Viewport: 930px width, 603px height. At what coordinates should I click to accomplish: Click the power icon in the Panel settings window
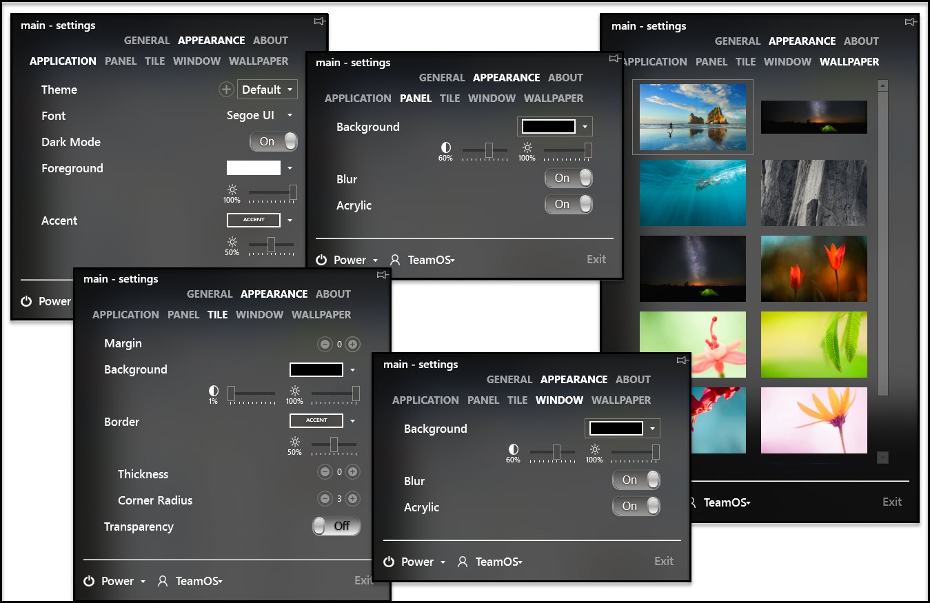click(x=321, y=260)
